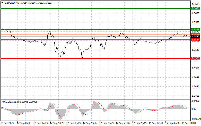Screen dimensions: 201x126
Task: Click the triangle arrow beside GBPUSD,M5
Action: point(2,2)
